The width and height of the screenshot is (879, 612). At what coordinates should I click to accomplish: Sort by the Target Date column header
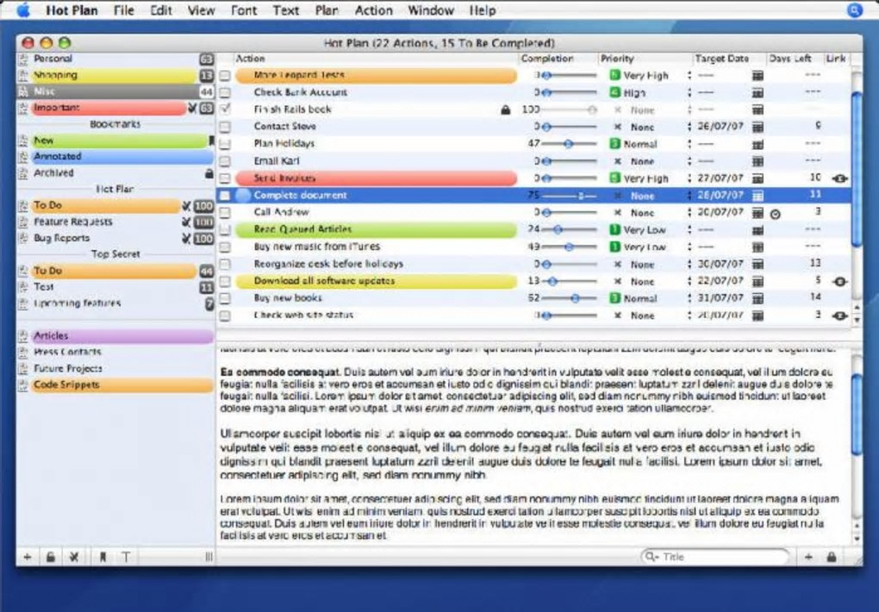(729, 59)
